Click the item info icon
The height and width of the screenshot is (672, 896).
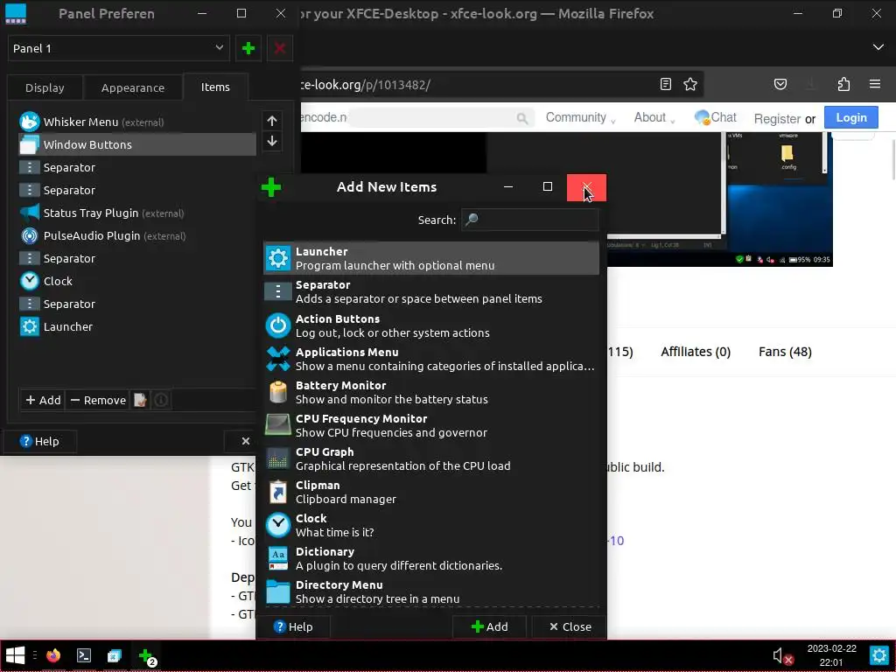point(161,400)
